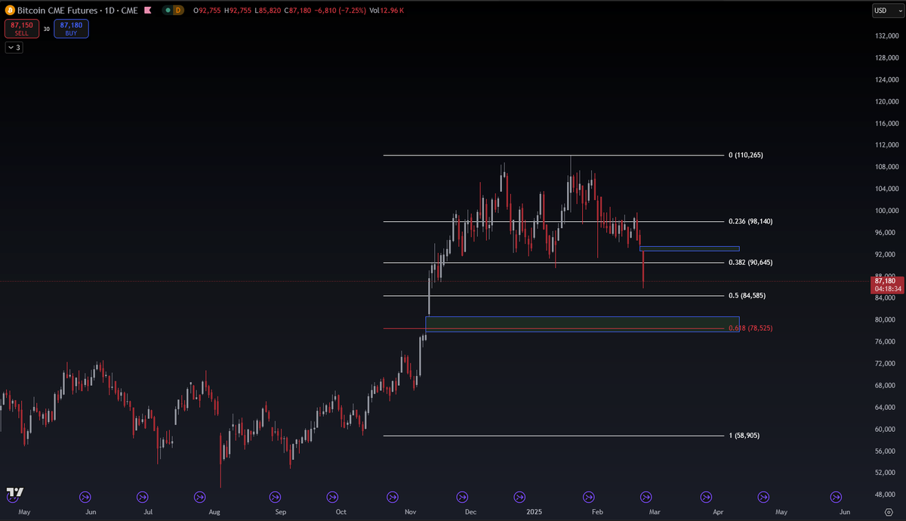Image resolution: width=906 pixels, height=521 pixels.
Task: Click the spread value 30
Action: [46, 29]
